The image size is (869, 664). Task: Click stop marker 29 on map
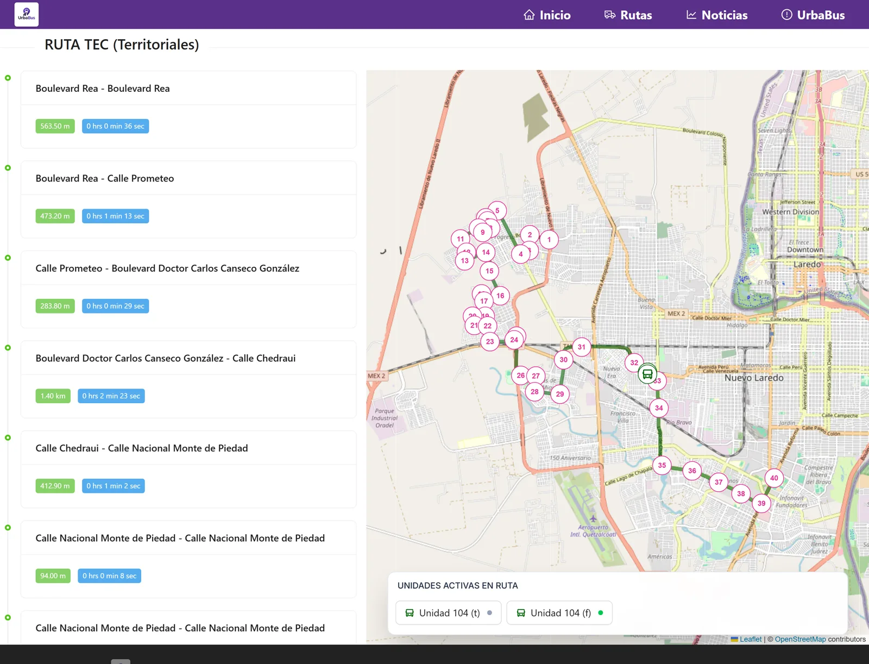560,394
